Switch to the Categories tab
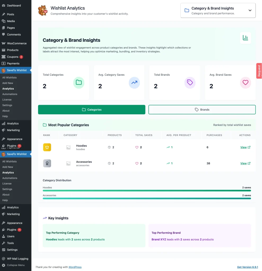This screenshot has width=262, height=271. coord(91,110)
